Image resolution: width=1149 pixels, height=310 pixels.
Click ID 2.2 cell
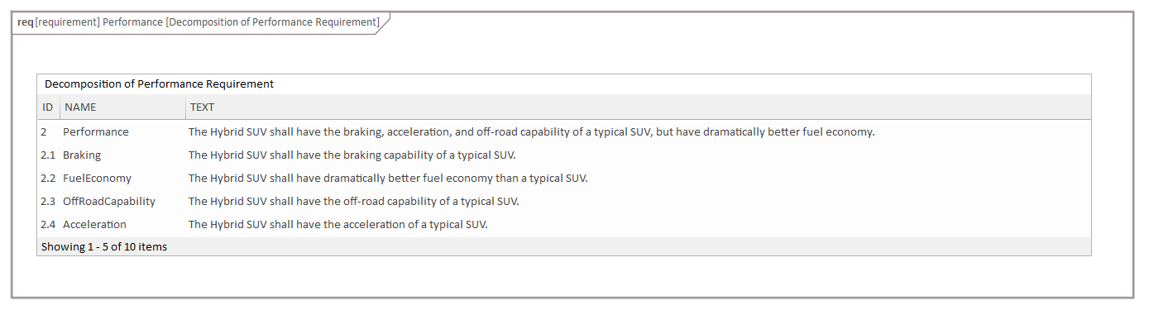(48, 178)
